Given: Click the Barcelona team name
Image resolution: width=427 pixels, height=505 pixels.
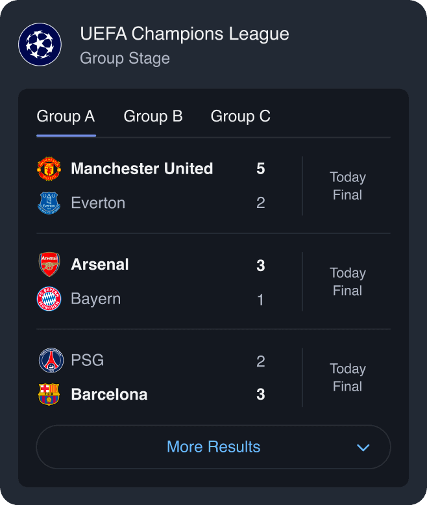Looking at the screenshot, I should (x=109, y=395).
